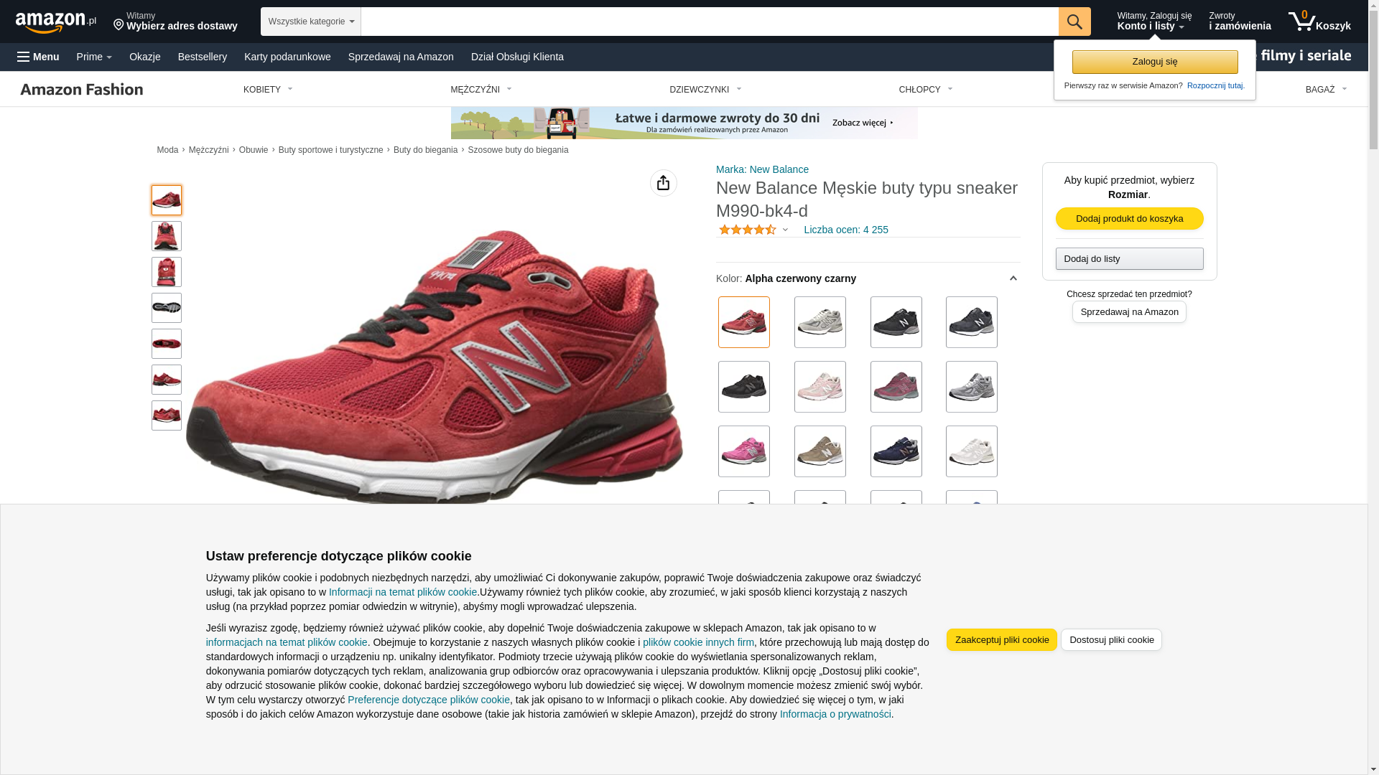Click Dodaj produkt do koszyka

click(1130, 219)
